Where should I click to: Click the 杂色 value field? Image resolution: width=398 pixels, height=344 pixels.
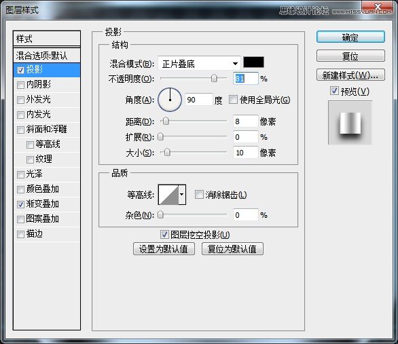(245, 215)
